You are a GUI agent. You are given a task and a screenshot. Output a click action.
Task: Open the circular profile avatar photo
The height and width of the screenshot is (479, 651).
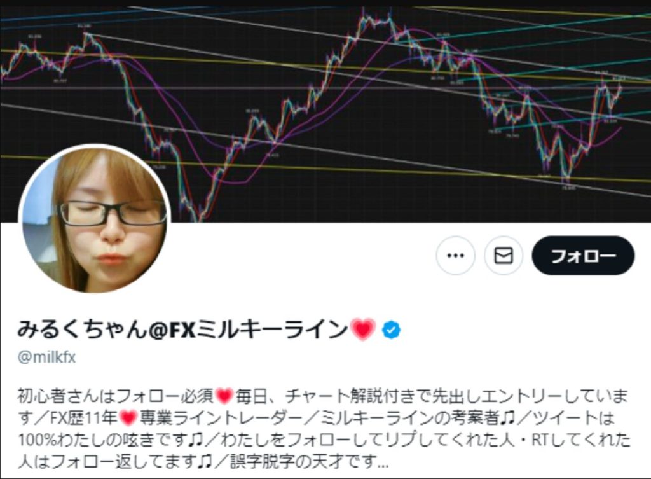pos(95,219)
